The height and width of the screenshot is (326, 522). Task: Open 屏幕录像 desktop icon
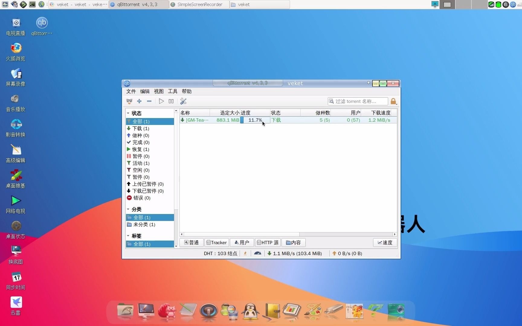[16, 77]
